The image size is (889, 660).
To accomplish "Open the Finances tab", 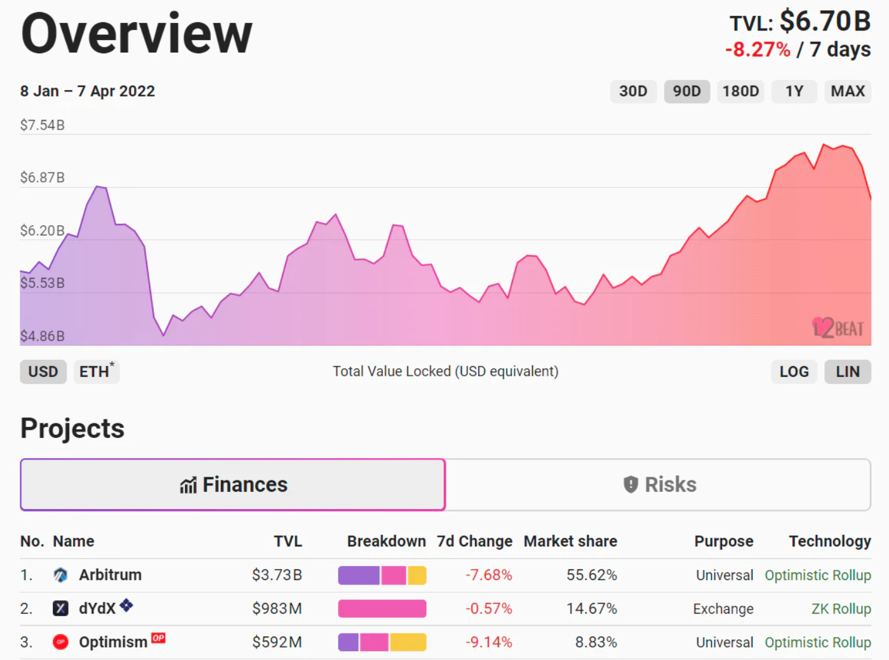I will [233, 485].
